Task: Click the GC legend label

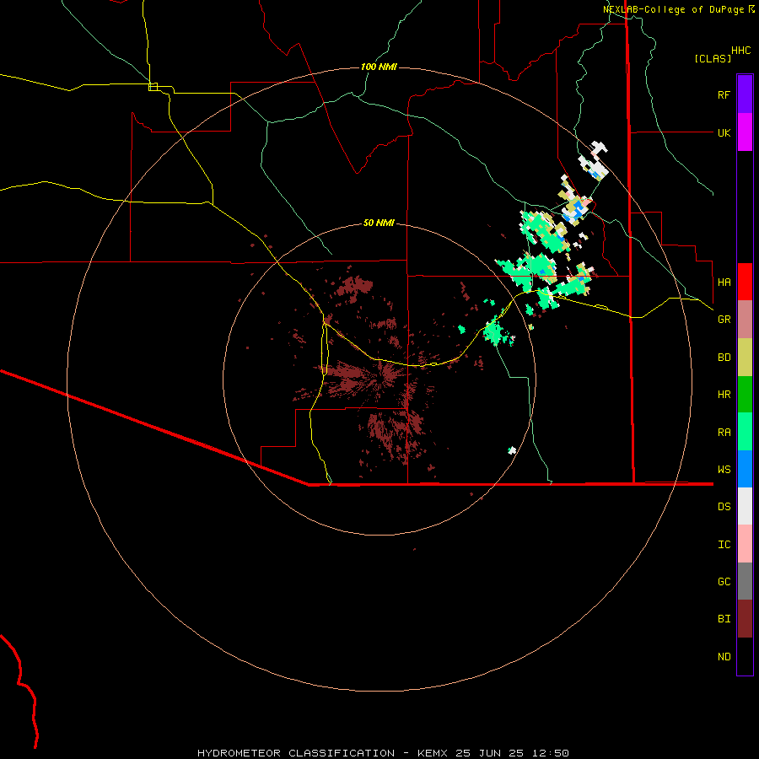Action: point(724,582)
